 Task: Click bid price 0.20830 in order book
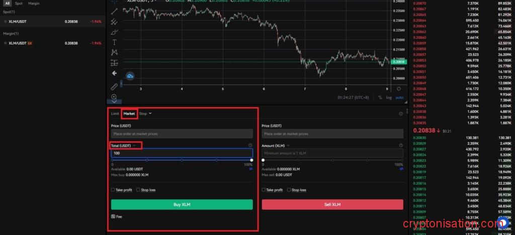tap(419, 138)
